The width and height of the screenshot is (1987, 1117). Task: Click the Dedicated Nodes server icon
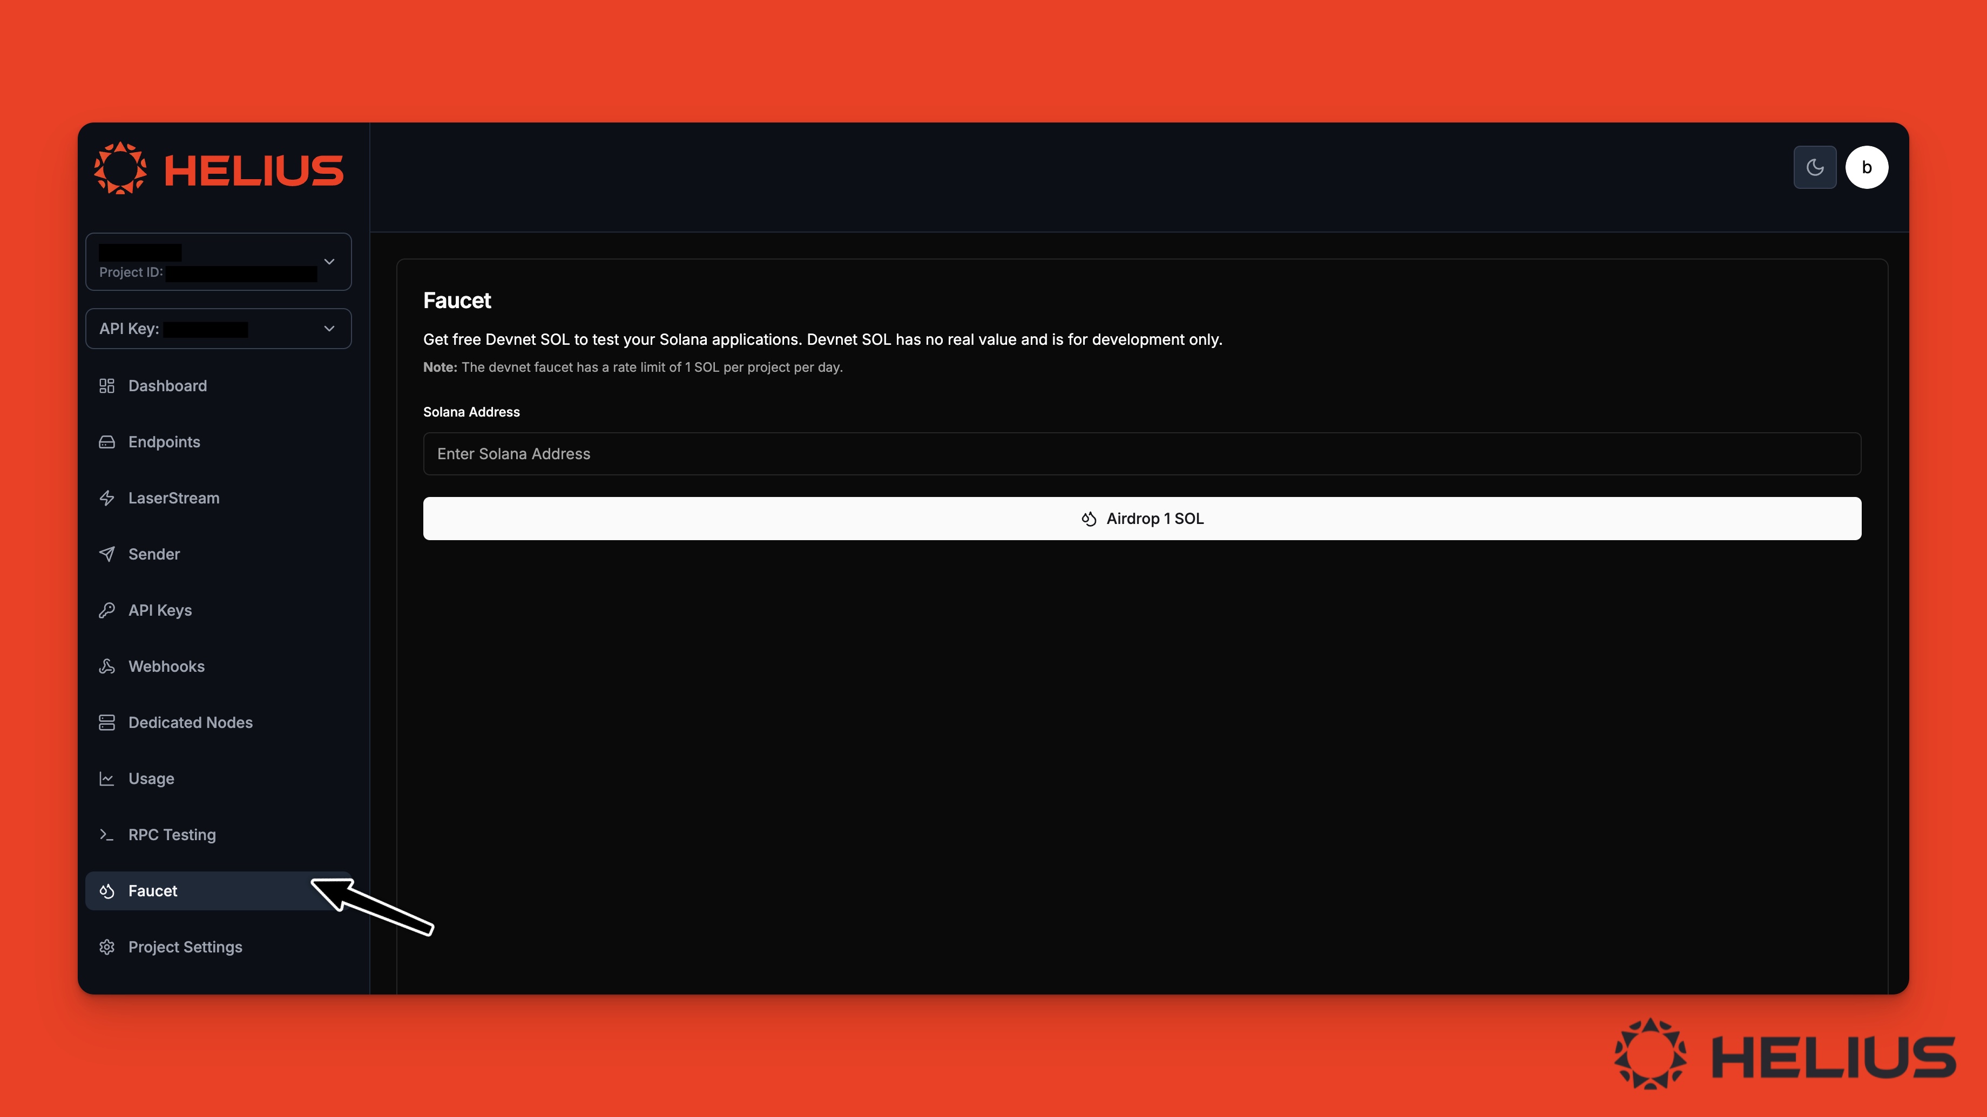click(106, 723)
